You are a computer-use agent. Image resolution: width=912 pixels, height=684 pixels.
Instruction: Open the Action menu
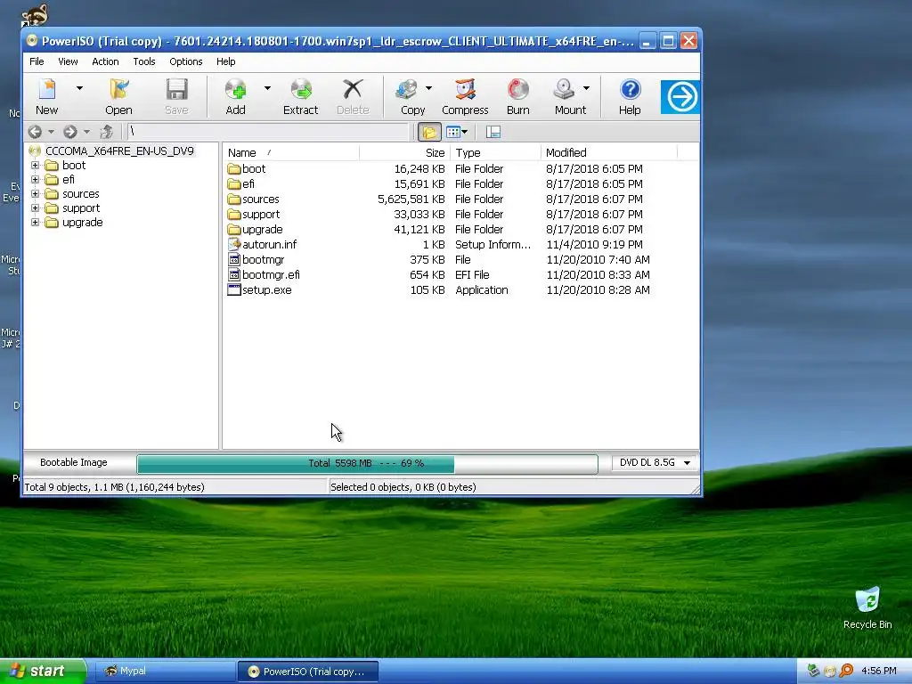(105, 61)
